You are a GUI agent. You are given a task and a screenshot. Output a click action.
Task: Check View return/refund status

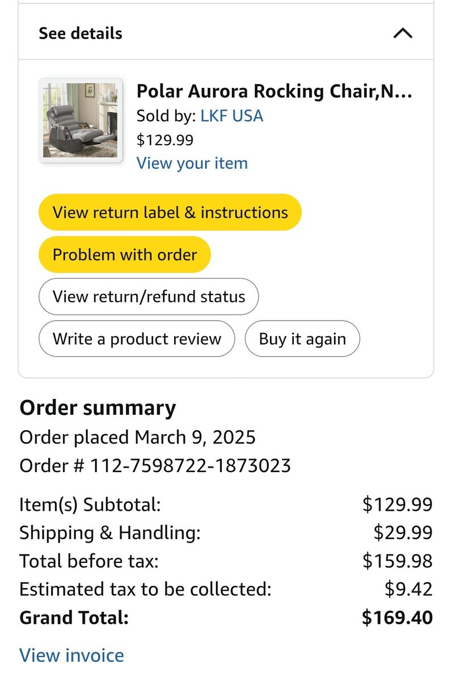[x=149, y=297]
